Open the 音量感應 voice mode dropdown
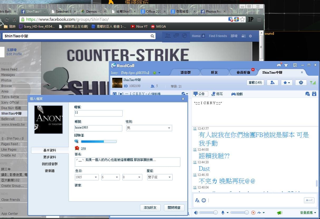This screenshot has height=219, width=320. [x=308, y=212]
